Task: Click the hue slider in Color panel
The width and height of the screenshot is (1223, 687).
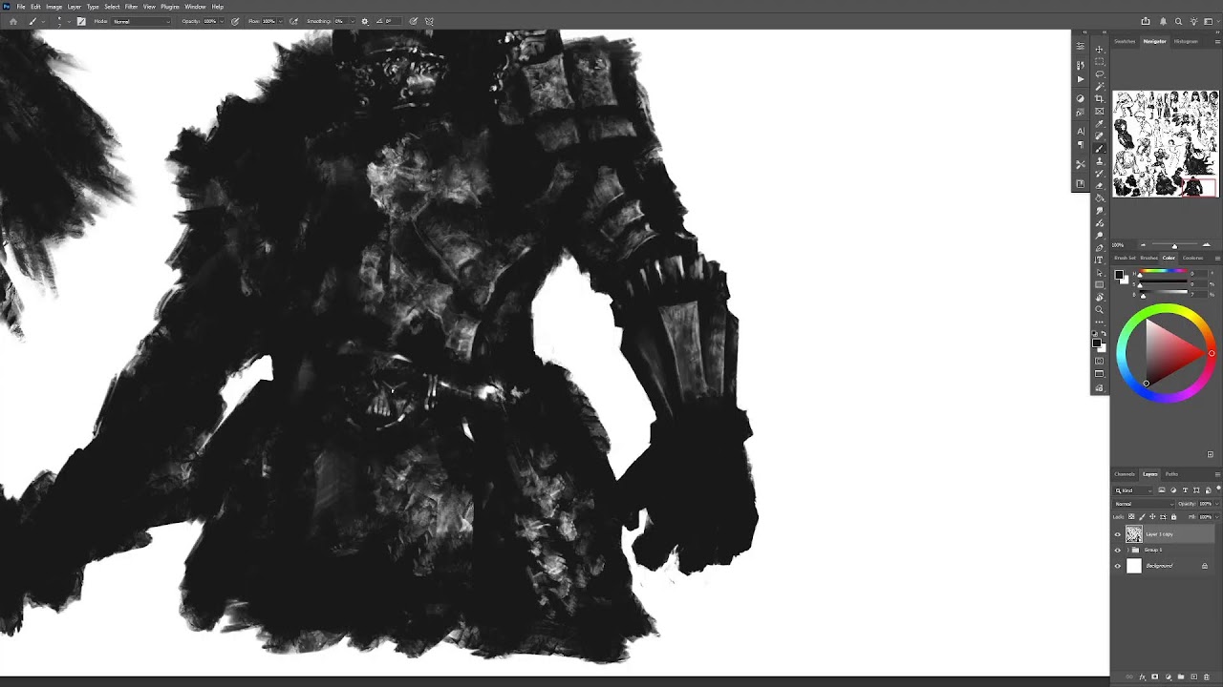Action: (x=1162, y=273)
